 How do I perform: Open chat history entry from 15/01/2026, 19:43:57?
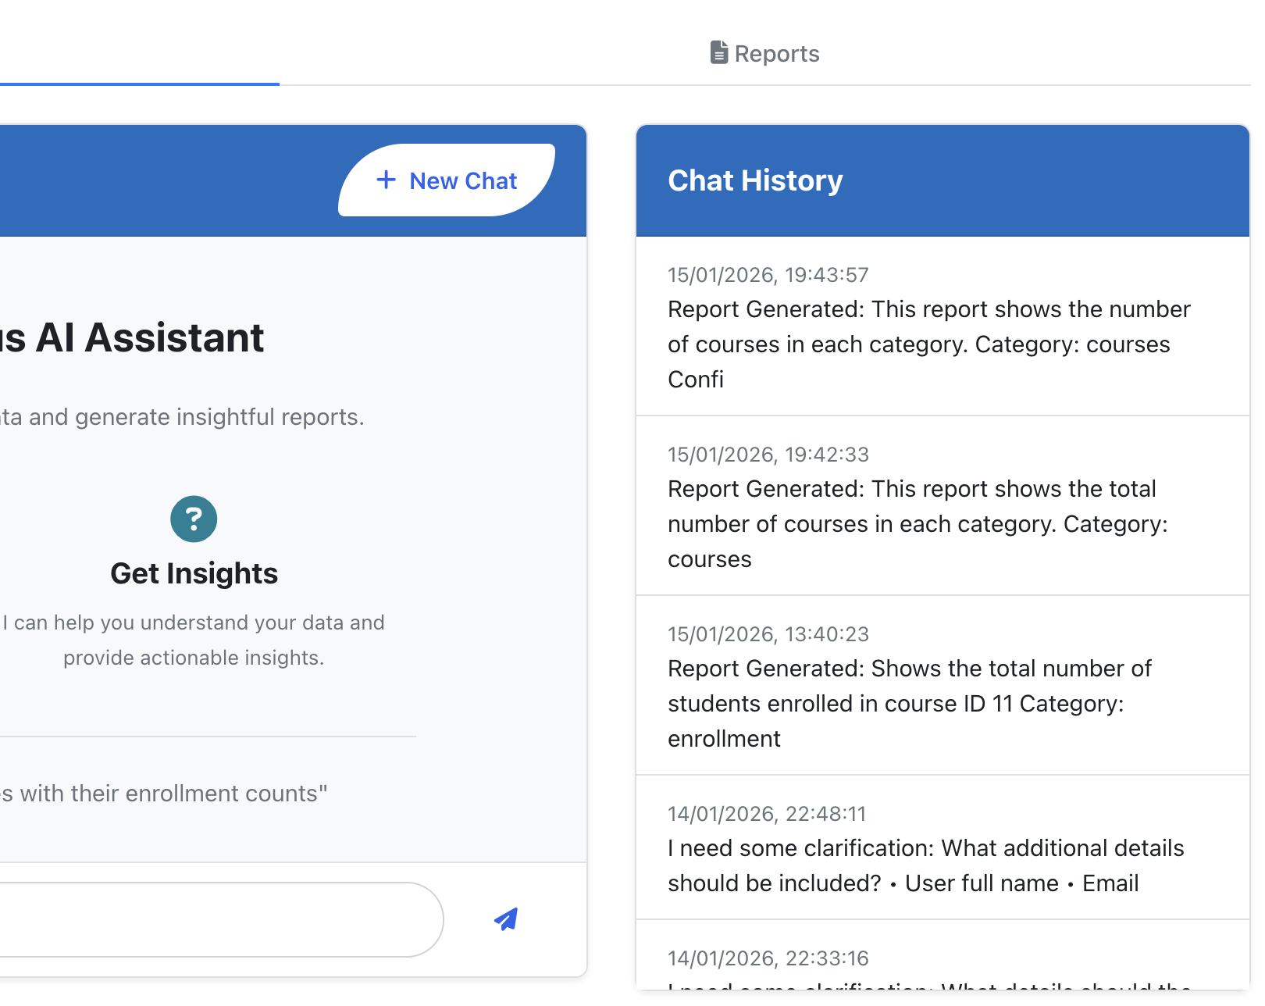coord(943,326)
